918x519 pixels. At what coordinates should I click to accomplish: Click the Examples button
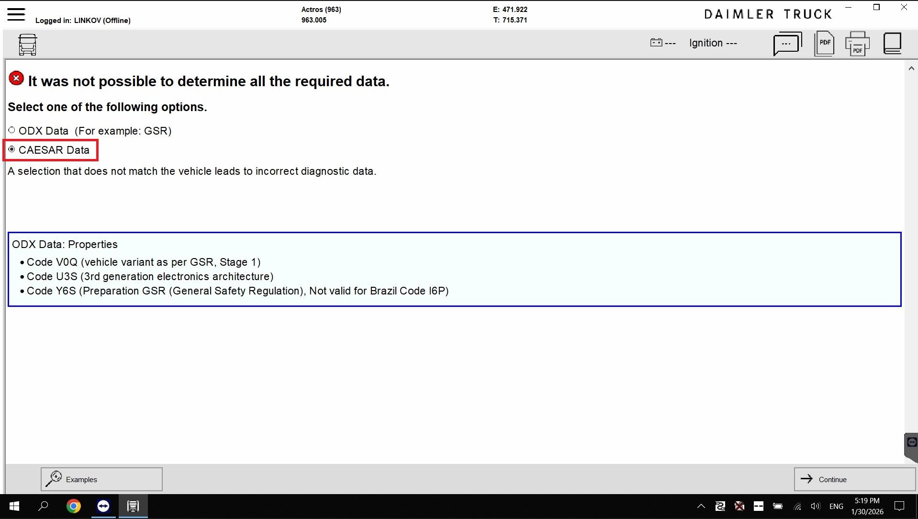(x=101, y=479)
